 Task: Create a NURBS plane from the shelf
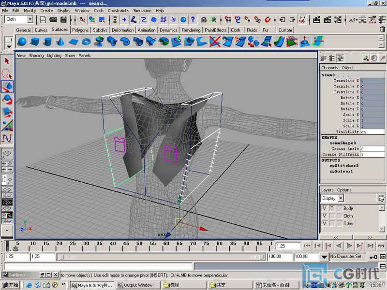pyautogui.click(x=74, y=41)
